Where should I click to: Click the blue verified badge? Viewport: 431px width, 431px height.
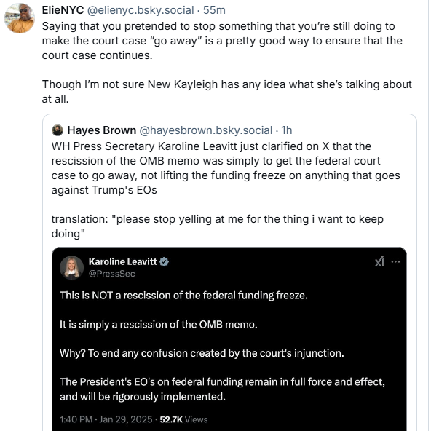click(164, 261)
